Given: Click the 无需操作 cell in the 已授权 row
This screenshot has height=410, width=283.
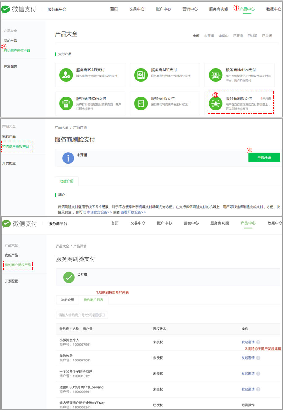Looking at the screenshot, I should (x=248, y=405).
